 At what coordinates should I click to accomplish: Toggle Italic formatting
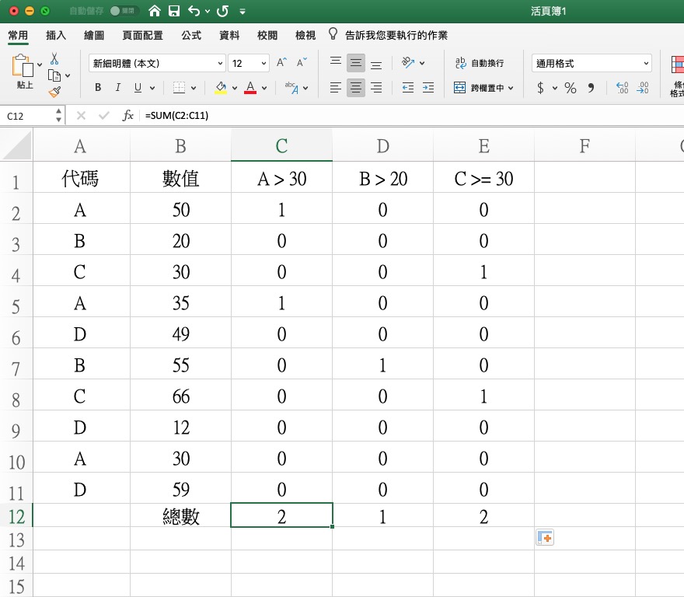coord(117,88)
